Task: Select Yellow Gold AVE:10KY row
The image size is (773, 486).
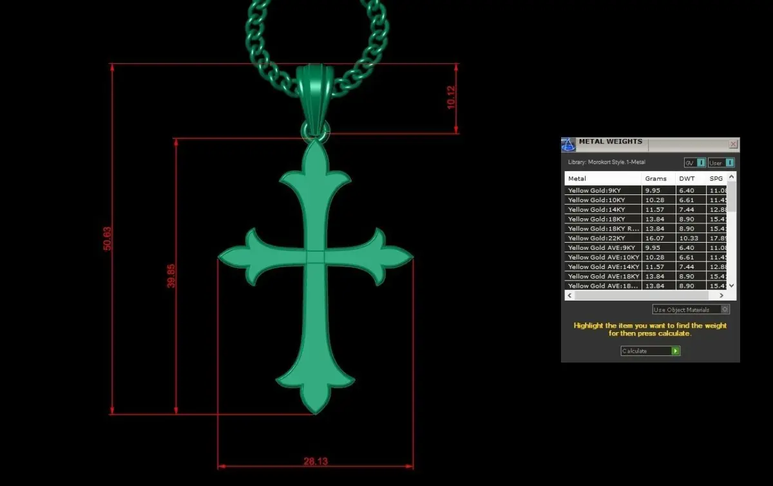Action: pyautogui.click(x=646, y=257)
